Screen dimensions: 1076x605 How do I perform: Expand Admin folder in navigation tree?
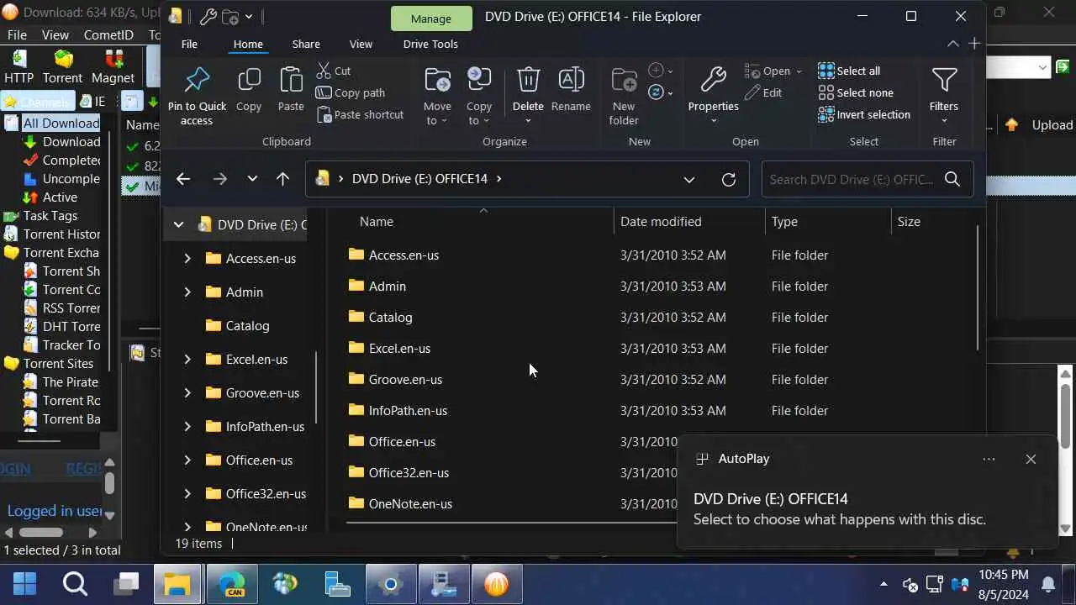(x=187, y=292)
